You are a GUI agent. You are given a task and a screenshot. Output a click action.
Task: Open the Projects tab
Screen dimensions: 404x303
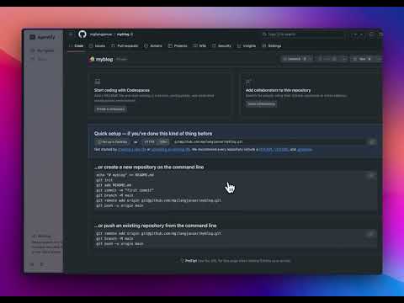178,45
